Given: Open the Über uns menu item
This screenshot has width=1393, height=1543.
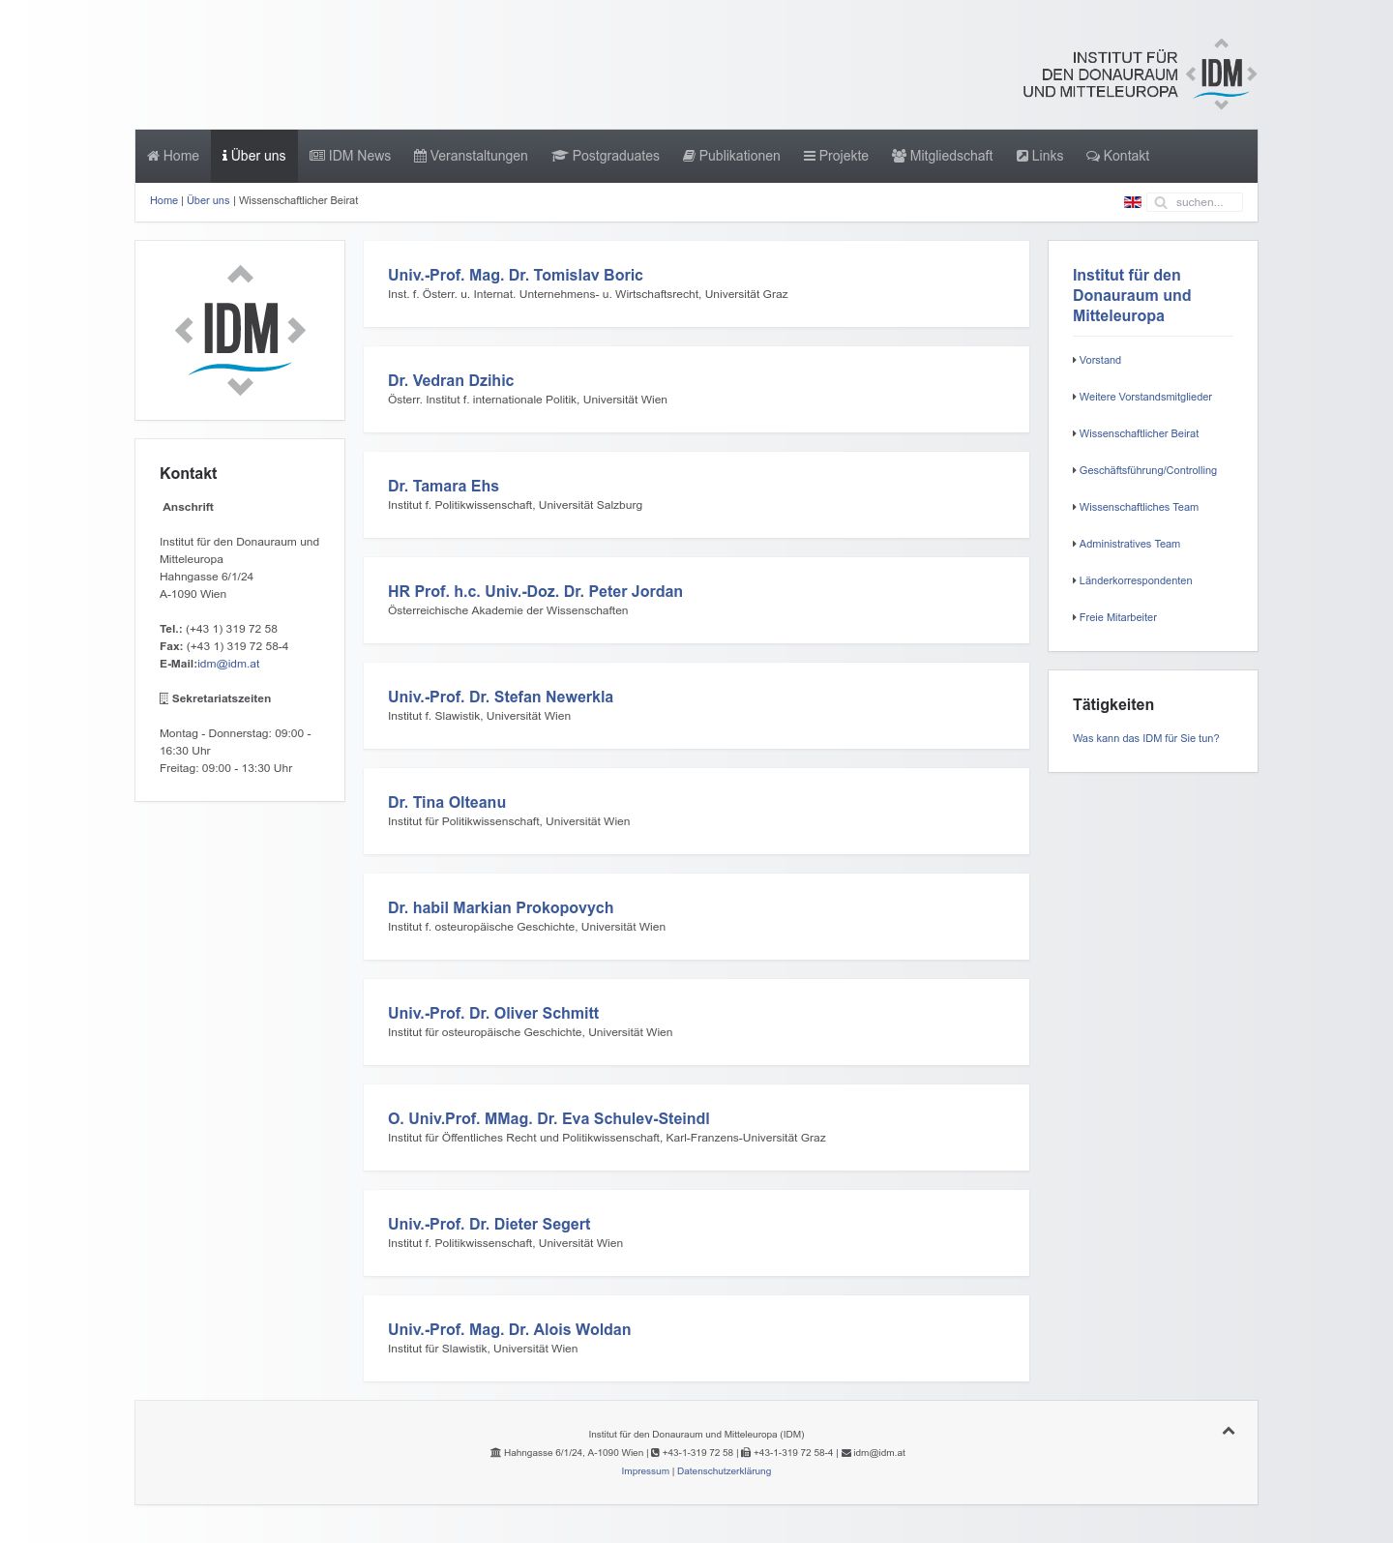Looking at the screenshot, I should [254, 156].
